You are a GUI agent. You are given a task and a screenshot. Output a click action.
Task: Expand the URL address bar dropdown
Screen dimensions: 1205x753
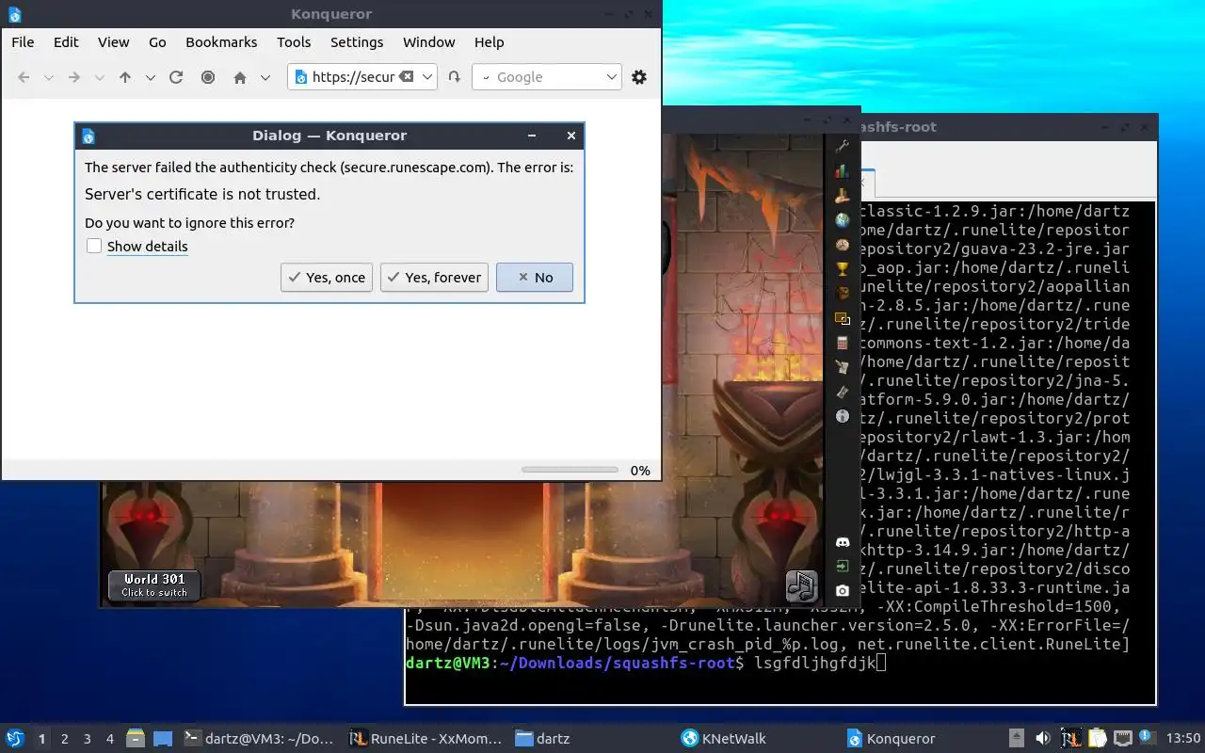click(427, 77)
